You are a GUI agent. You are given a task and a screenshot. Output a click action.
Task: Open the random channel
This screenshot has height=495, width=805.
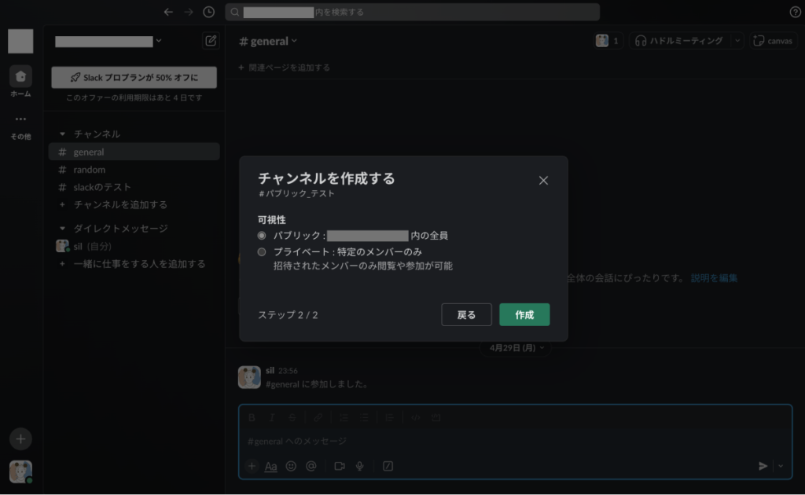point(89,170)
